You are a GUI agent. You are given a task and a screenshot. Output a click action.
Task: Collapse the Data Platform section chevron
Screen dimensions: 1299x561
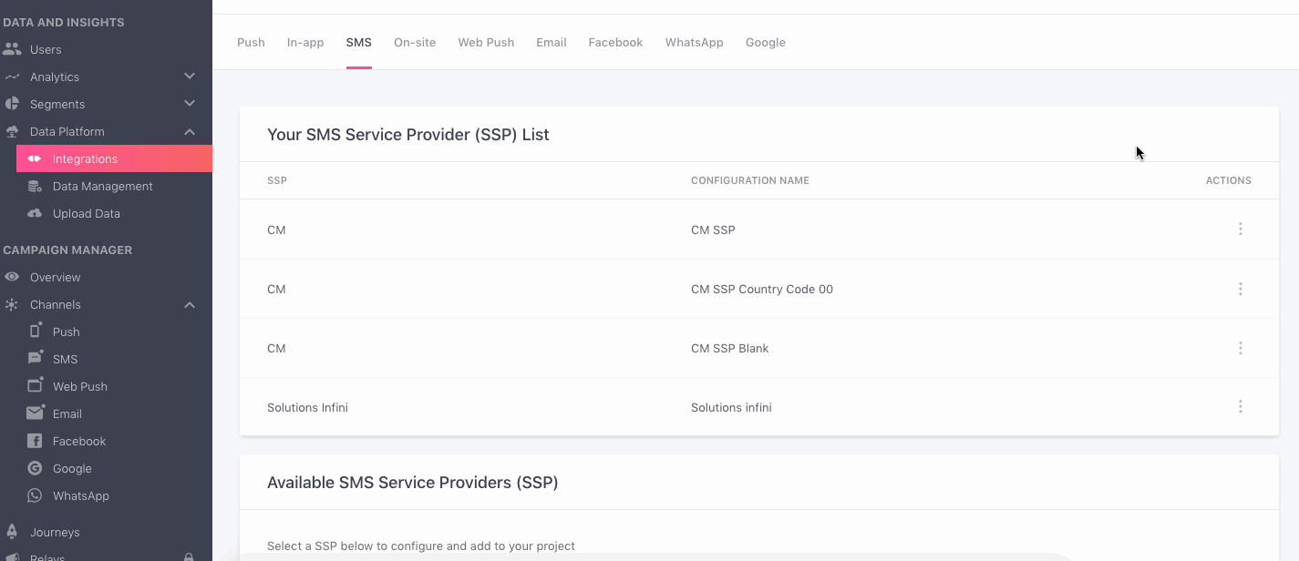190,131
